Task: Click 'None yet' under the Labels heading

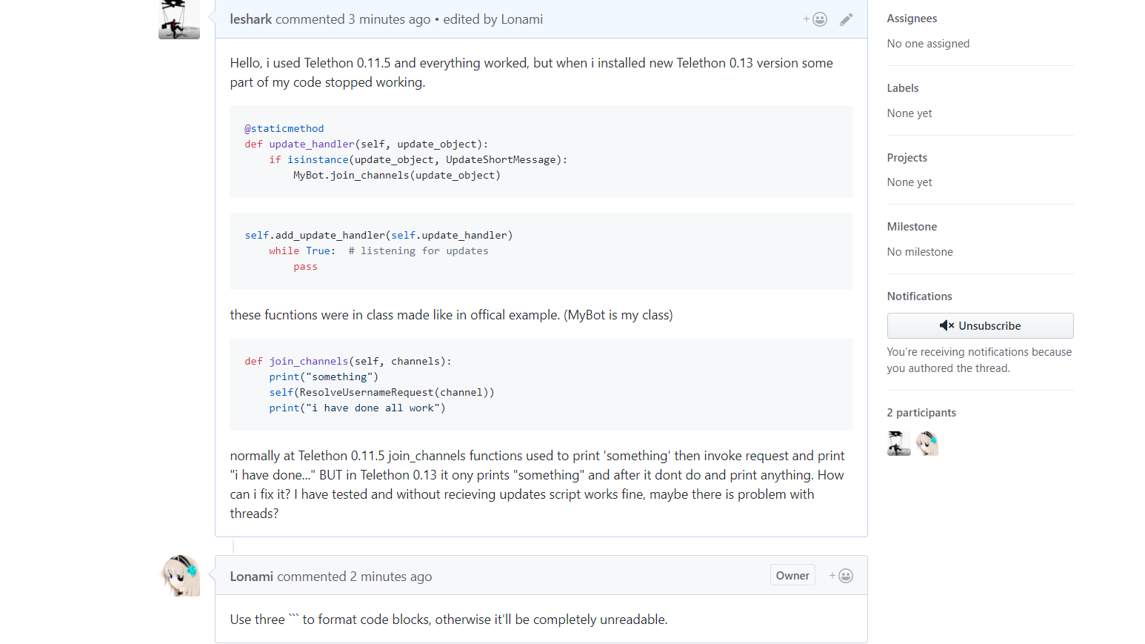Action: [x=909, y=113]
